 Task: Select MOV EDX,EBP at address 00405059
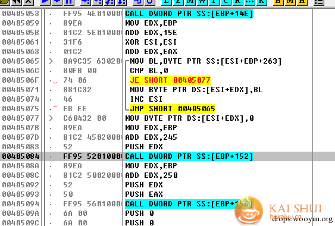151,23
